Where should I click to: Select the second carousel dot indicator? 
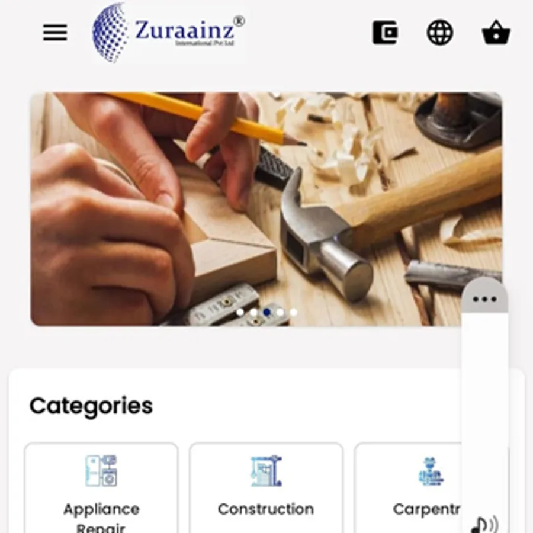tap(253, 312)
